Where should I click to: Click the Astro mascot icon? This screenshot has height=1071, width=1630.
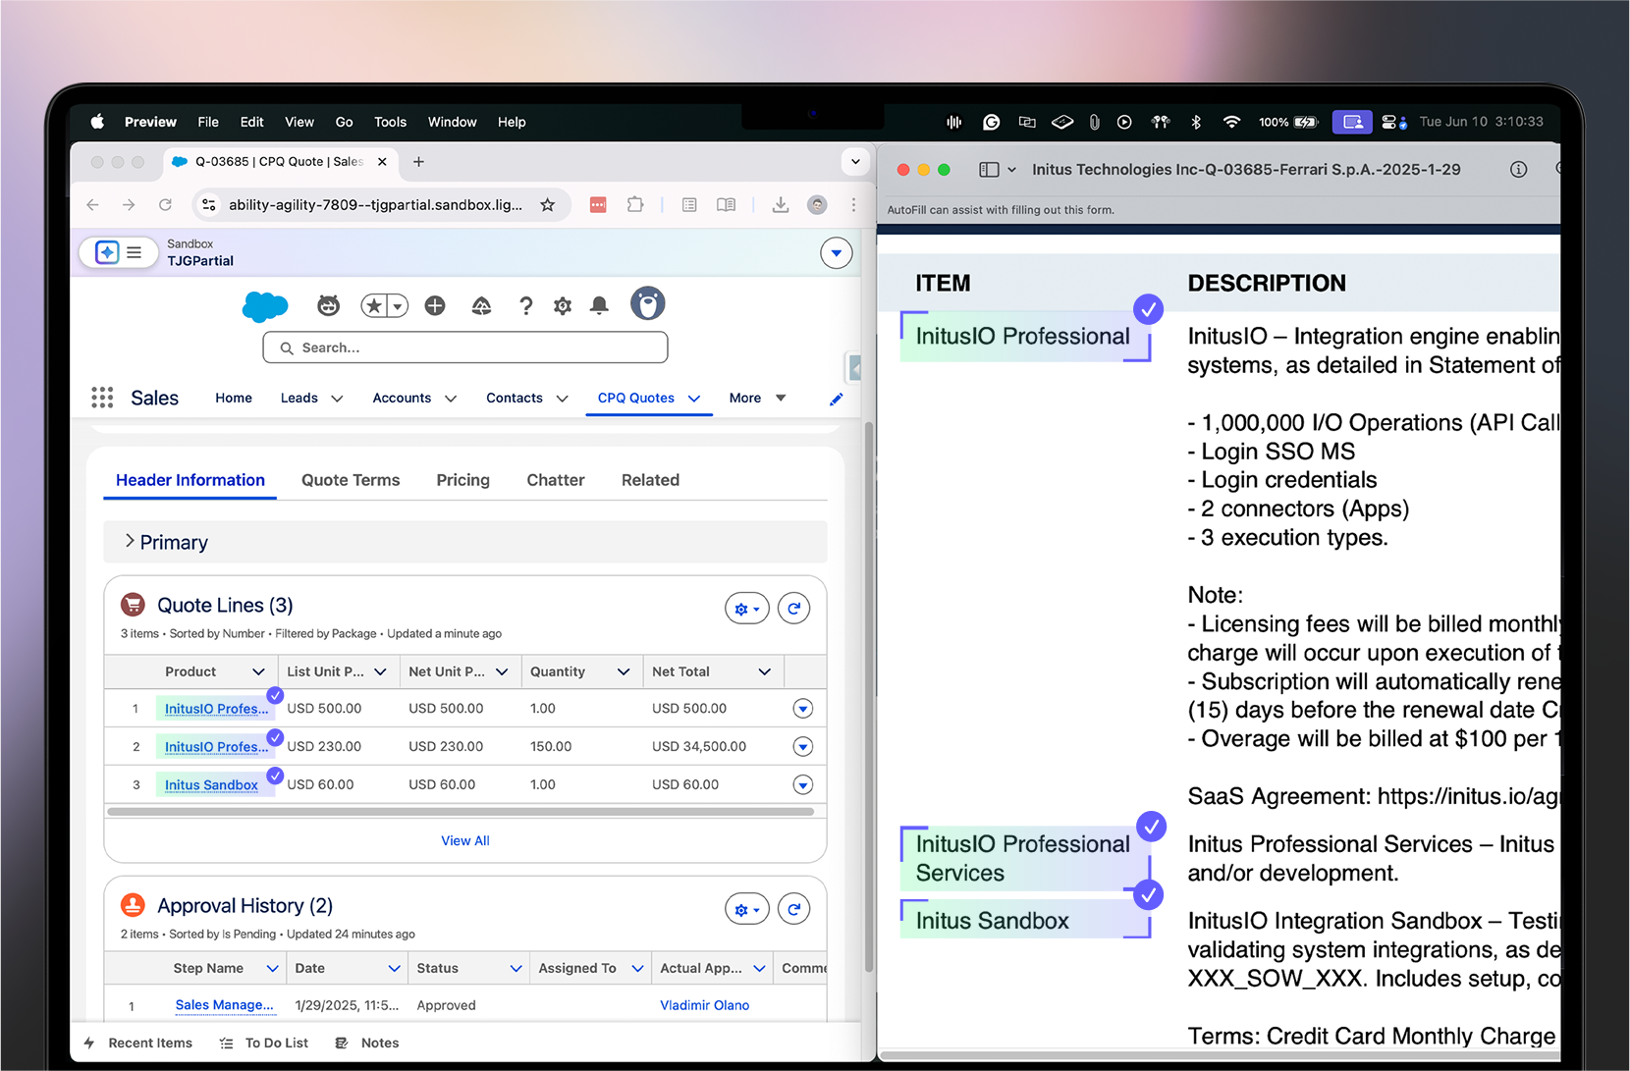pos(328,306)
